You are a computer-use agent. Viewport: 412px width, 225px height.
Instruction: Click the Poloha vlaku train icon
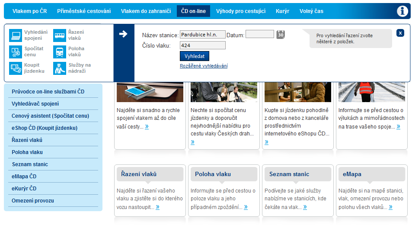pos(60,52)
